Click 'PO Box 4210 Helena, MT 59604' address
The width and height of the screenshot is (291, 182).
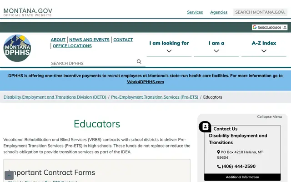click(240, 155)
